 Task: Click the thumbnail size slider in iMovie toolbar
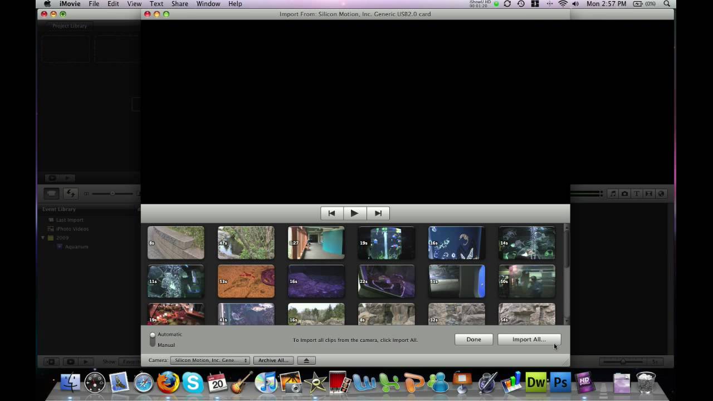(x=112, y=193)
